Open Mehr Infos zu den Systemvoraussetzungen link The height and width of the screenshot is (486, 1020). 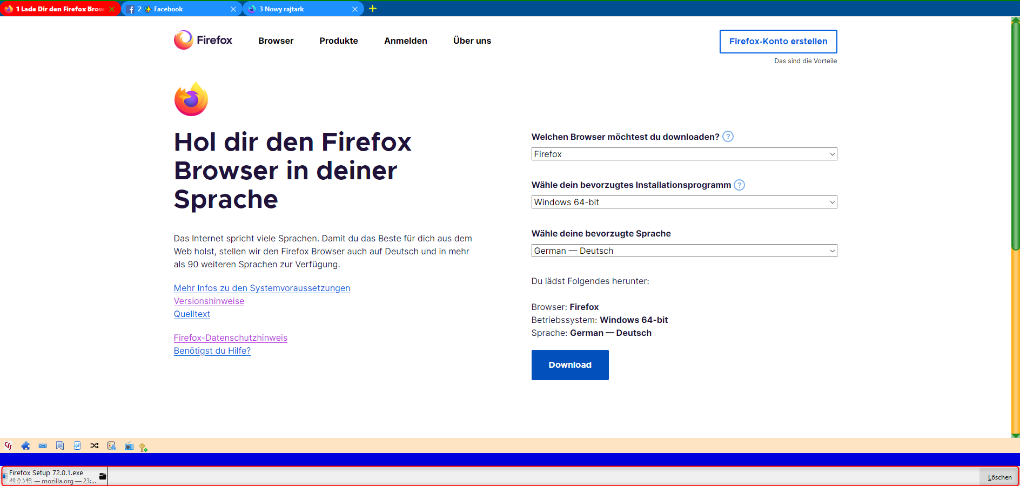(262, 288)
